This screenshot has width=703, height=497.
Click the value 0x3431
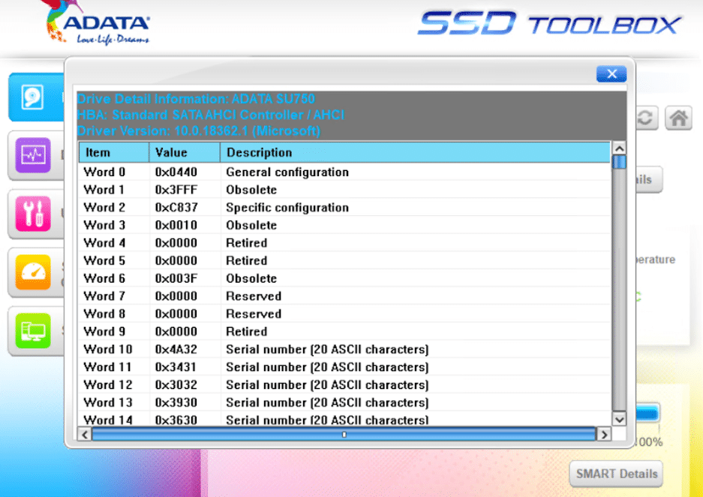click(x=176, y=367)
